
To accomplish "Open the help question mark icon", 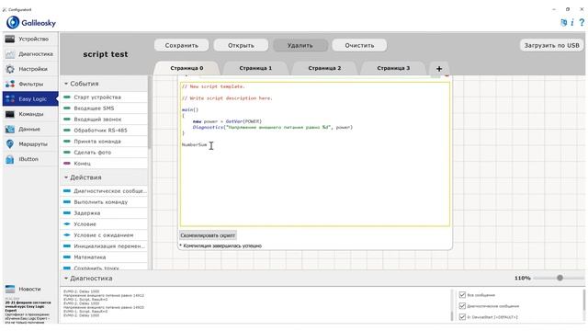I will click(x=582, y=22).
